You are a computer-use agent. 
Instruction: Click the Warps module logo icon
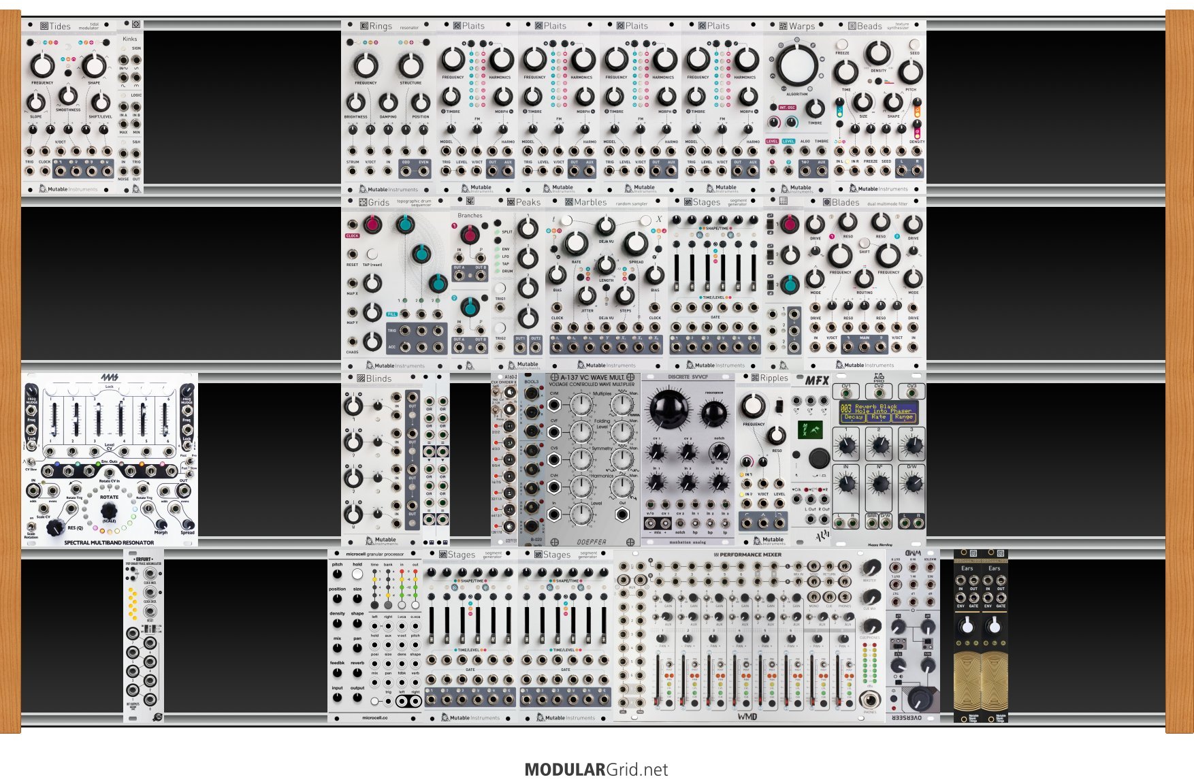[784, 26]
